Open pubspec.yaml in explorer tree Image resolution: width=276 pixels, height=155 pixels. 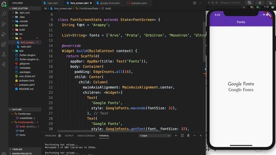pos(25,85)
